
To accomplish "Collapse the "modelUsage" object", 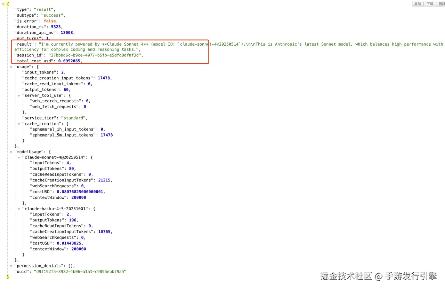I will (11, 152).
